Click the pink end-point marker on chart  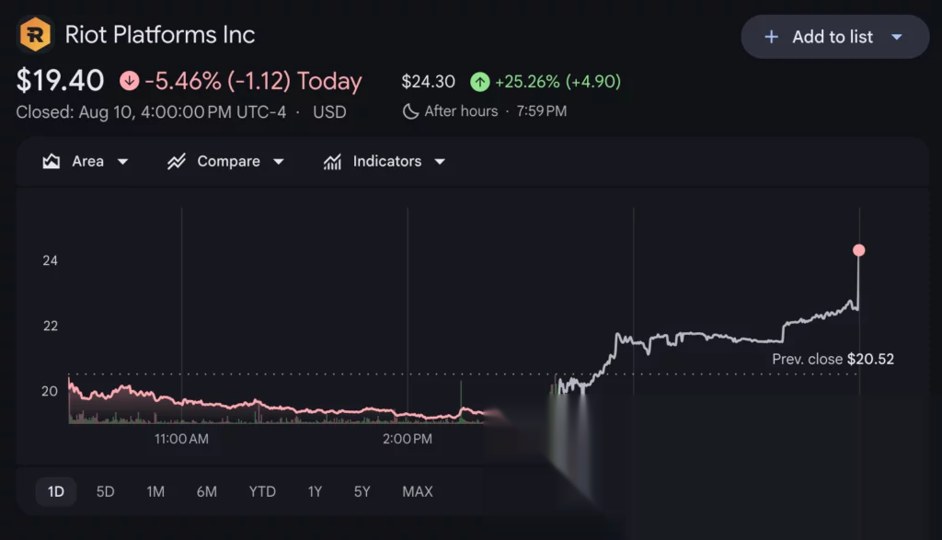coord(859,250)
